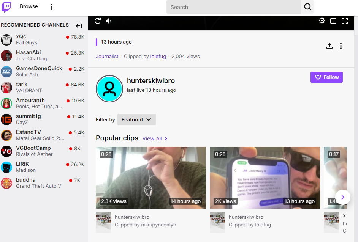
Task: View all popular clips
Action: click(x=155, y=138)
